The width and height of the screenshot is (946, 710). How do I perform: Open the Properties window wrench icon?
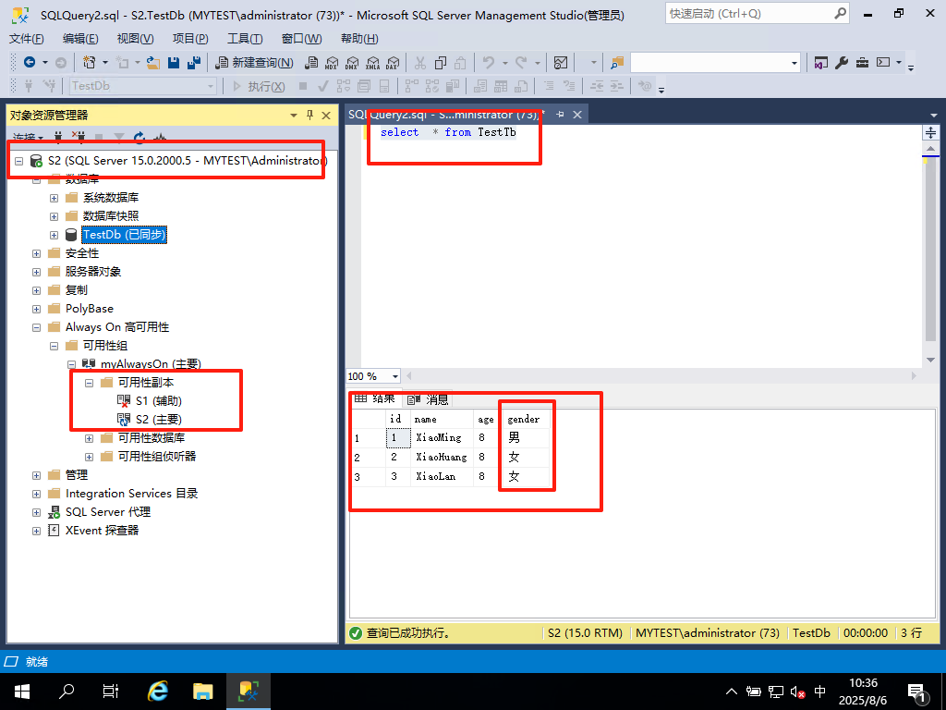pos(842,62)
